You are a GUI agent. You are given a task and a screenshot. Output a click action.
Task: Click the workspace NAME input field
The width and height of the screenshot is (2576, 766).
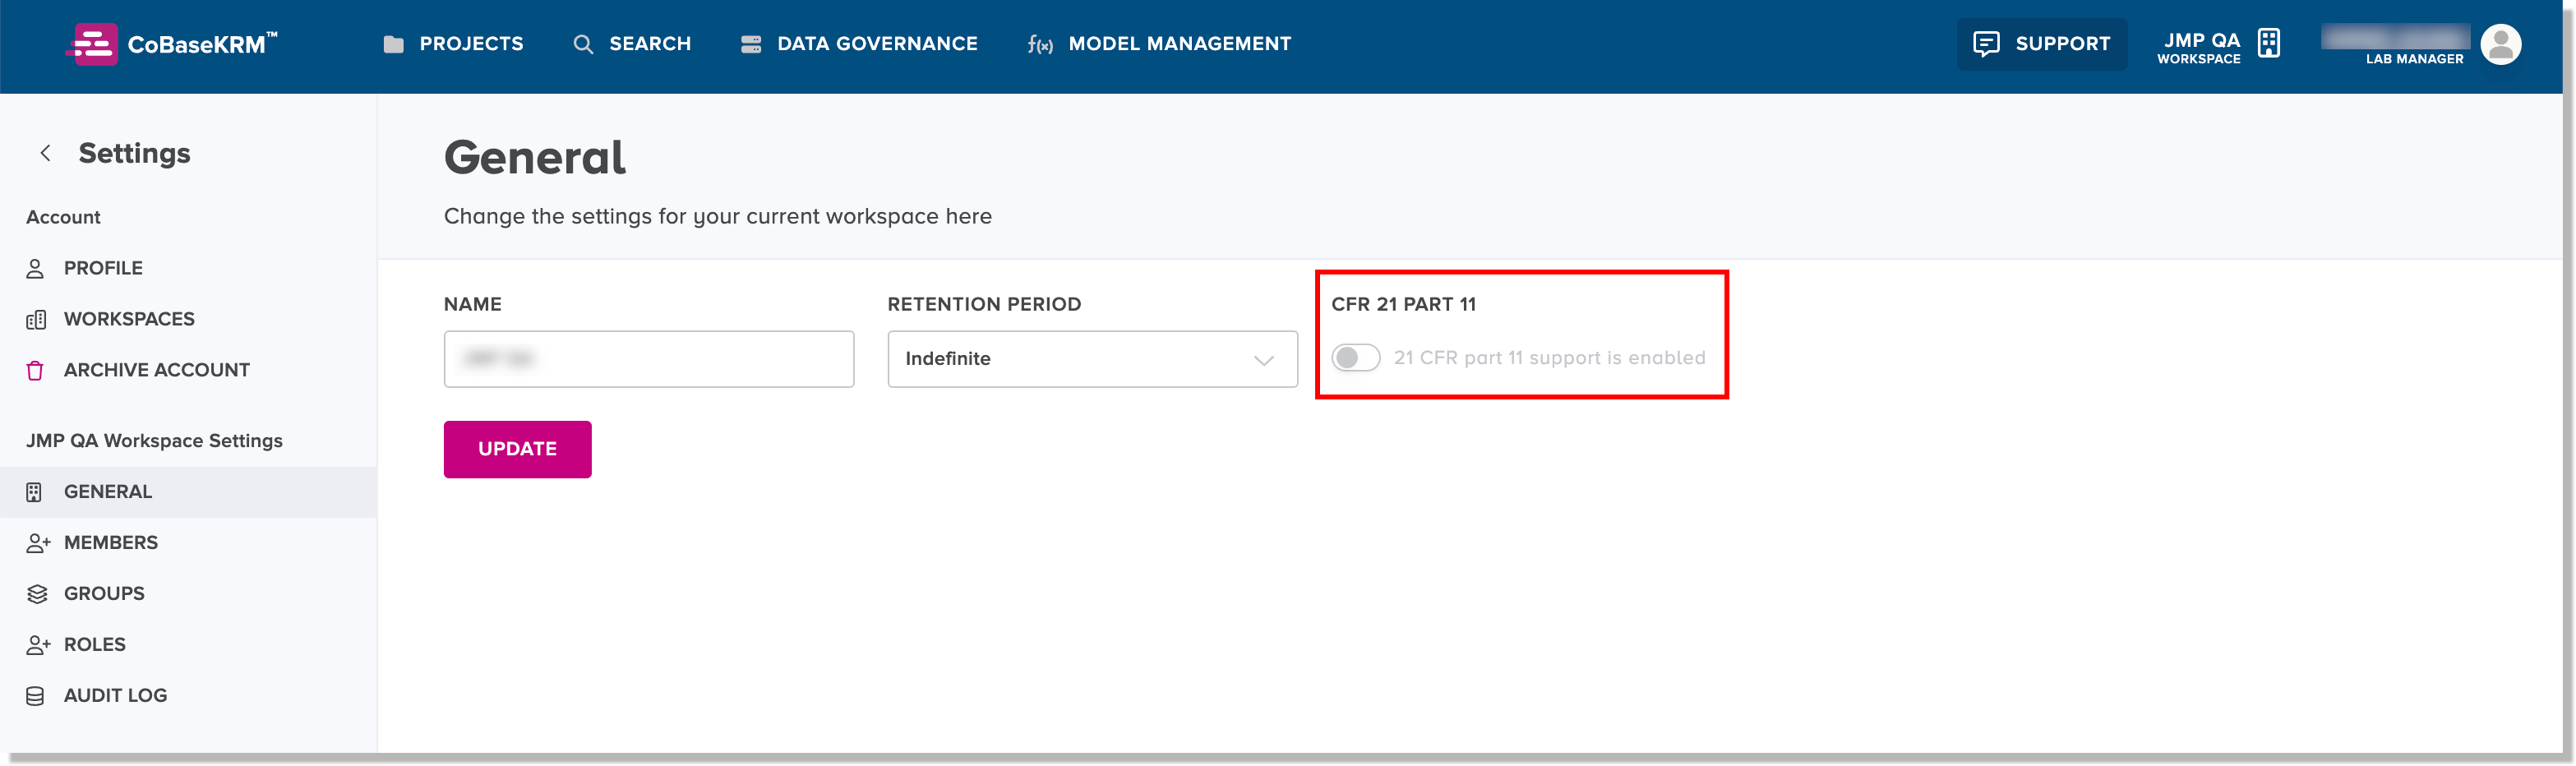(649, 359)
